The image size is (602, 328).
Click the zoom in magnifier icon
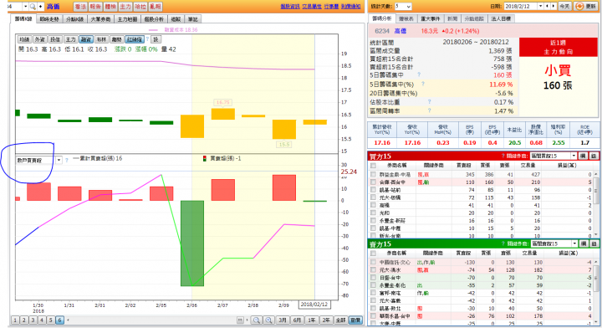coord(268,320)
